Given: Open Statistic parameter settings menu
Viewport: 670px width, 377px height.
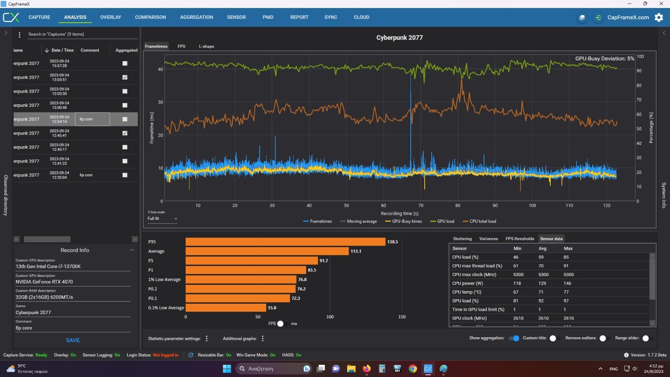Looking at the screenshot, I should point(206,338).
